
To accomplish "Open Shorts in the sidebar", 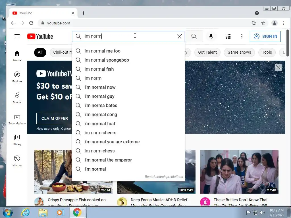I will pyautogui.click(x=17, y=98).
